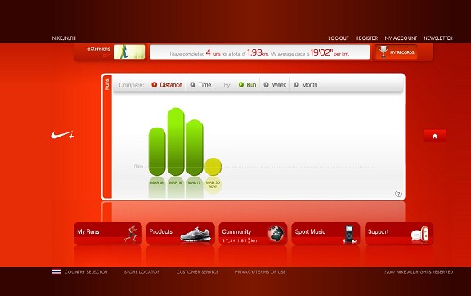Open the STORE LOCATOR link
Image resolution: width=471 pixels, height=296 pixels.
click(x=141, y=272)
